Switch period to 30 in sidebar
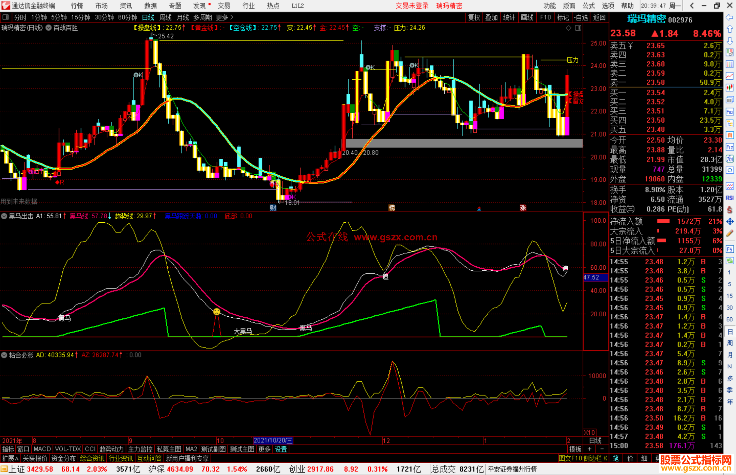 (x=730, y=307)
